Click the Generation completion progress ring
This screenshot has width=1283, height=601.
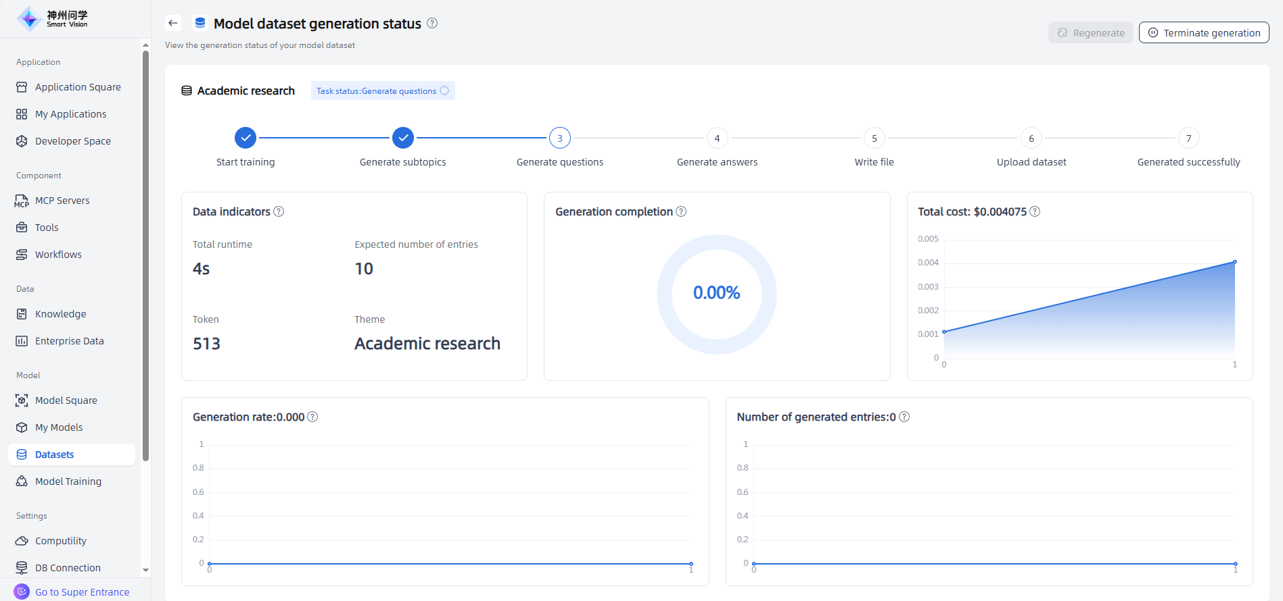pos(716,294)
